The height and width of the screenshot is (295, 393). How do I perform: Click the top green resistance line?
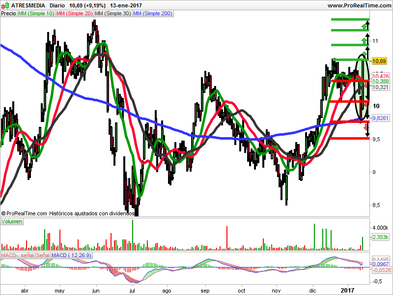click(x=350, y=19)
